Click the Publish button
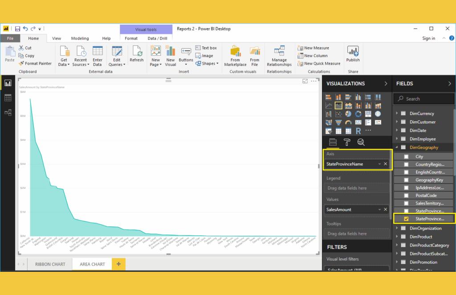Viewport: 456px width, 295px height. coord(353,54)
